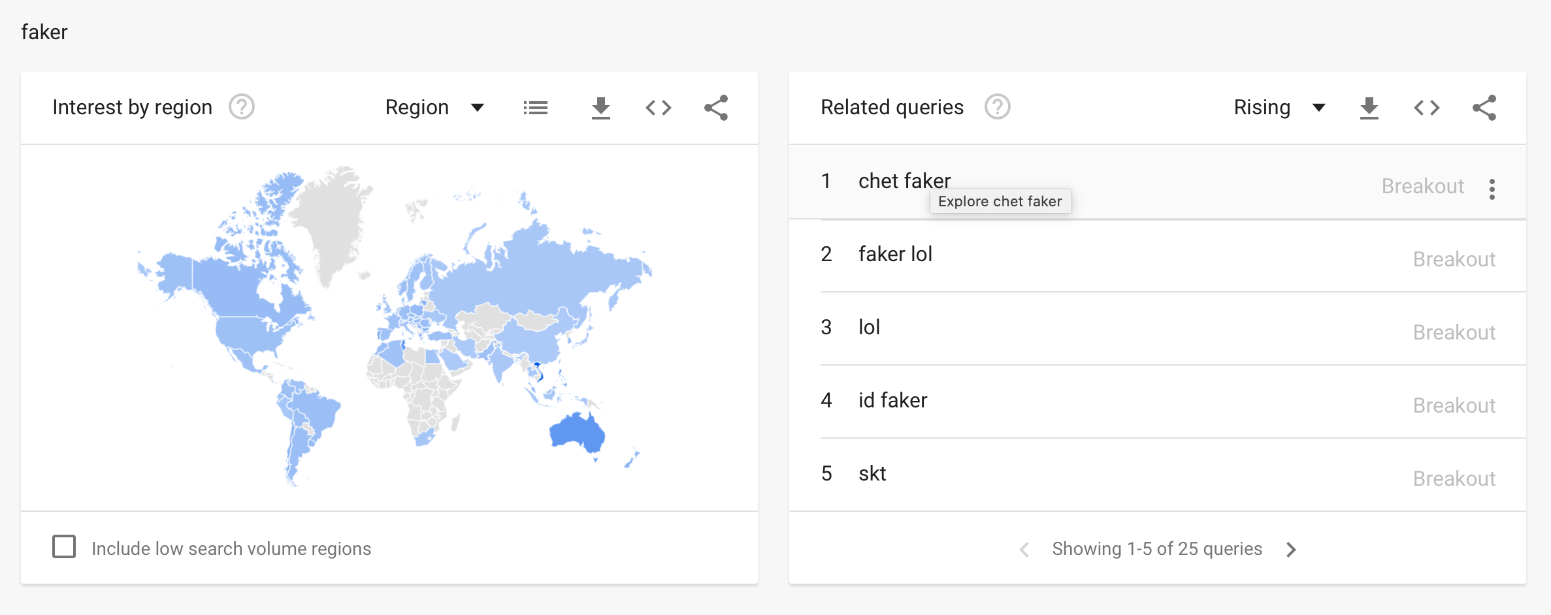
Task: Embed the Interest by region chart
Action: pos(658,108)
